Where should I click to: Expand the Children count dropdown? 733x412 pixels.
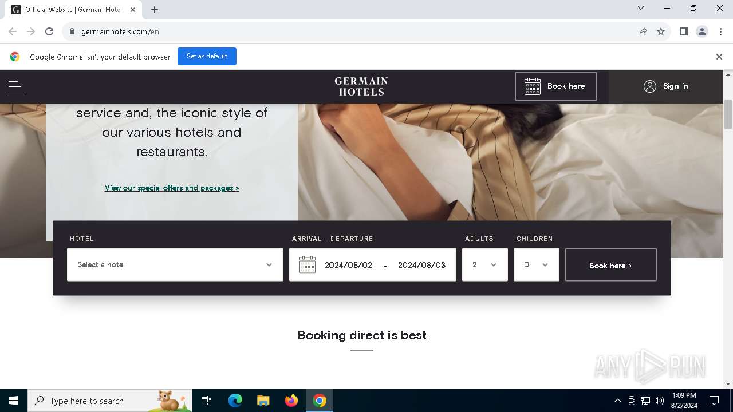click(x=537, y=264)
